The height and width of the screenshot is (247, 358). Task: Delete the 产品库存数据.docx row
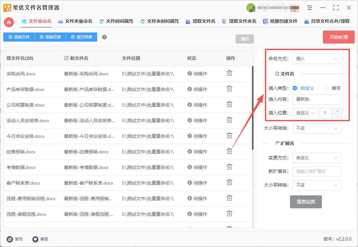(229, 89)
